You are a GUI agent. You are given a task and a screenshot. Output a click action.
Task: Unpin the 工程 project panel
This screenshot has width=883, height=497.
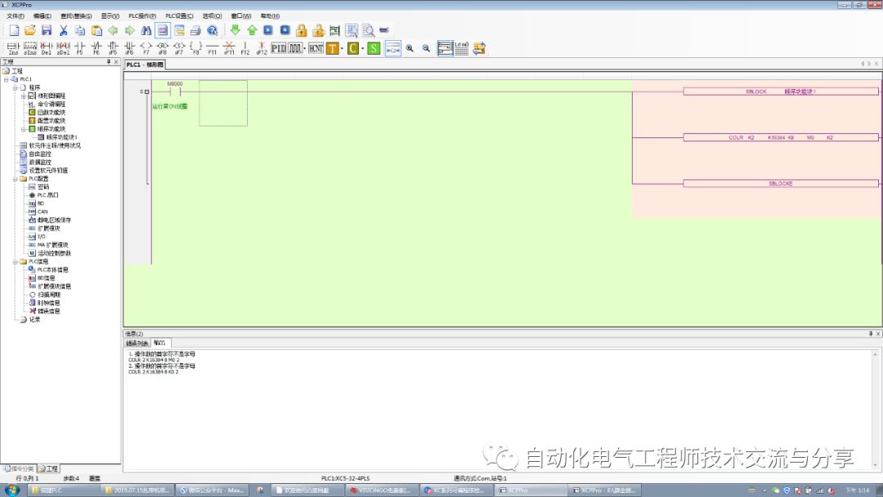tap(110, 60)
